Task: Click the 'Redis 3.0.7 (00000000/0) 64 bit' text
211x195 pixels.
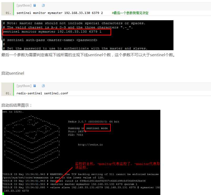Action: [94, 122]
